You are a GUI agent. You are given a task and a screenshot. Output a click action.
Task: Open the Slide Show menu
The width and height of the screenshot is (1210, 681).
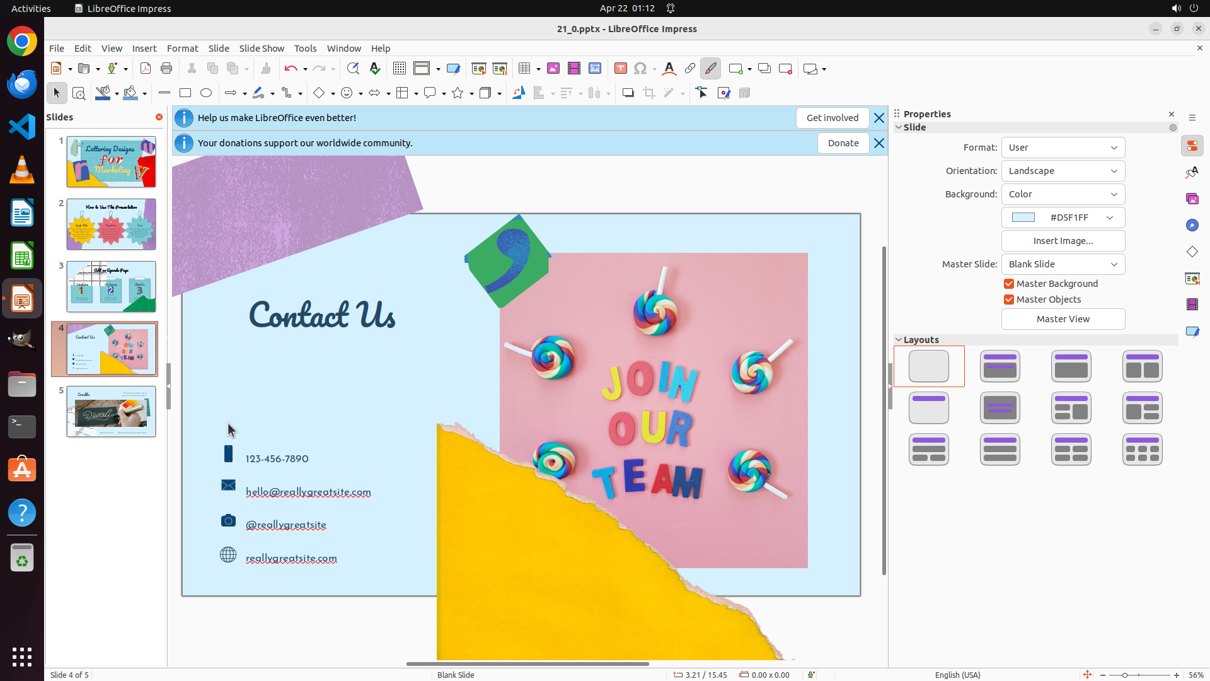(x=262, y=49)
